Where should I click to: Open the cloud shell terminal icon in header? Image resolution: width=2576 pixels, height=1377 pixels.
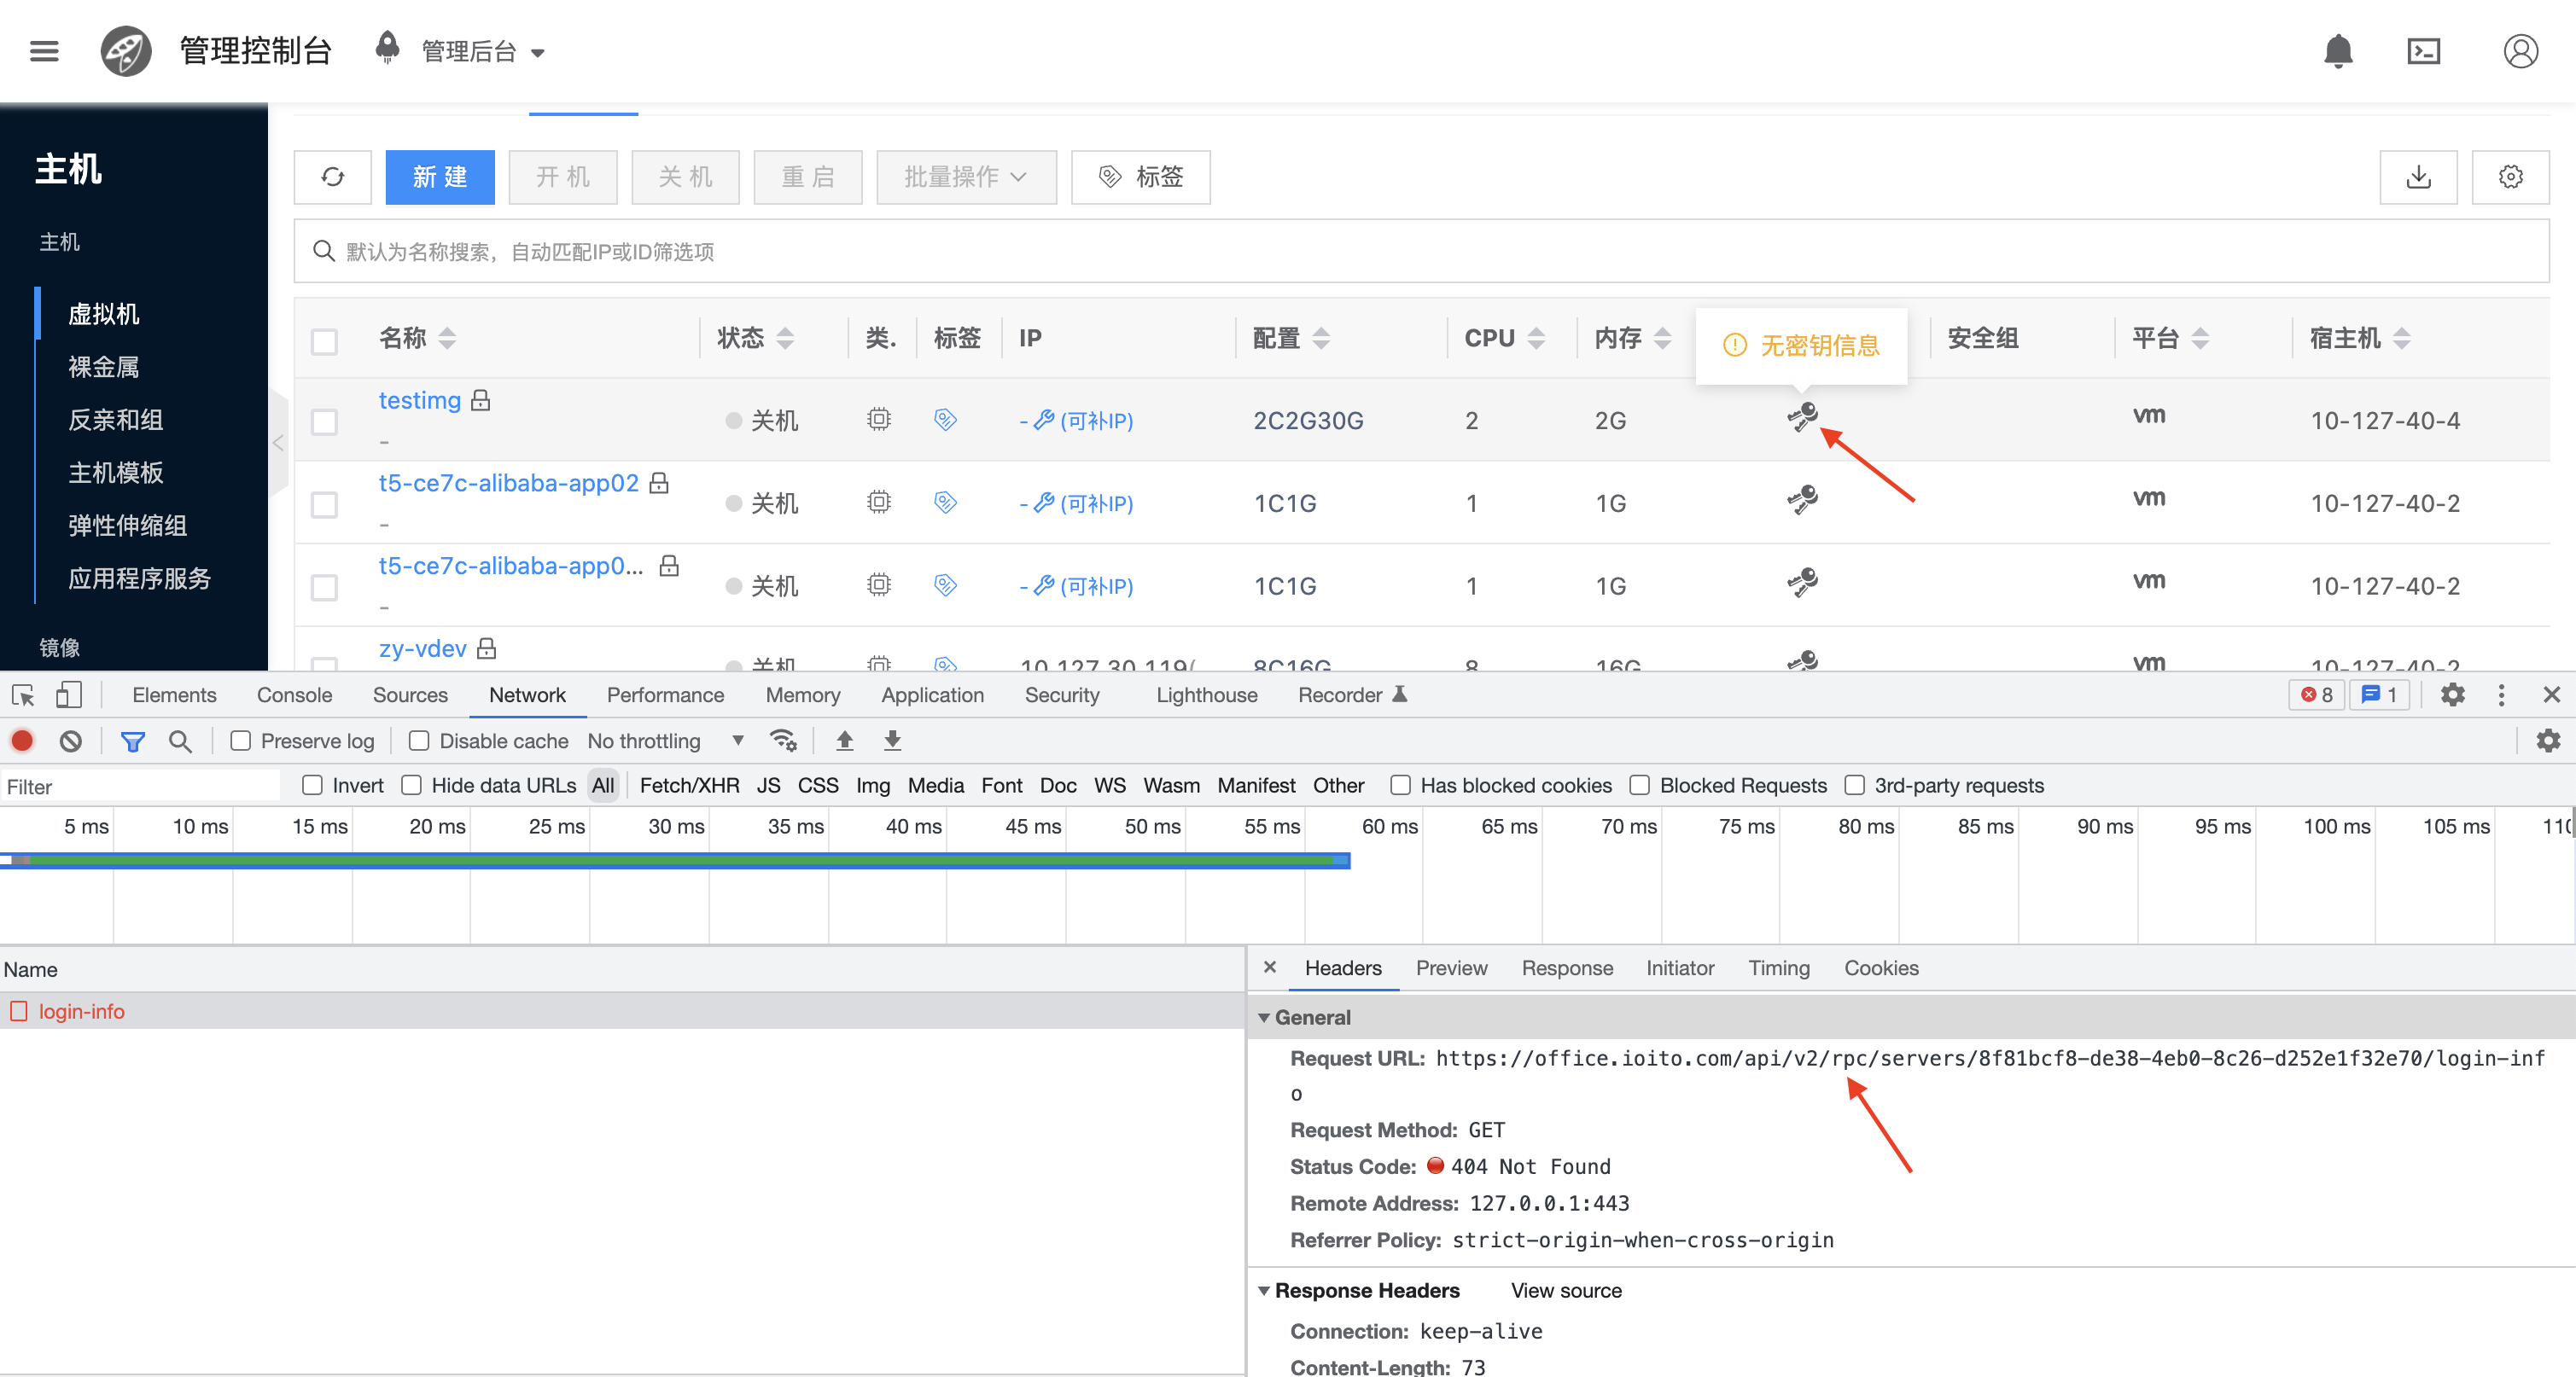pos(2423,51)
